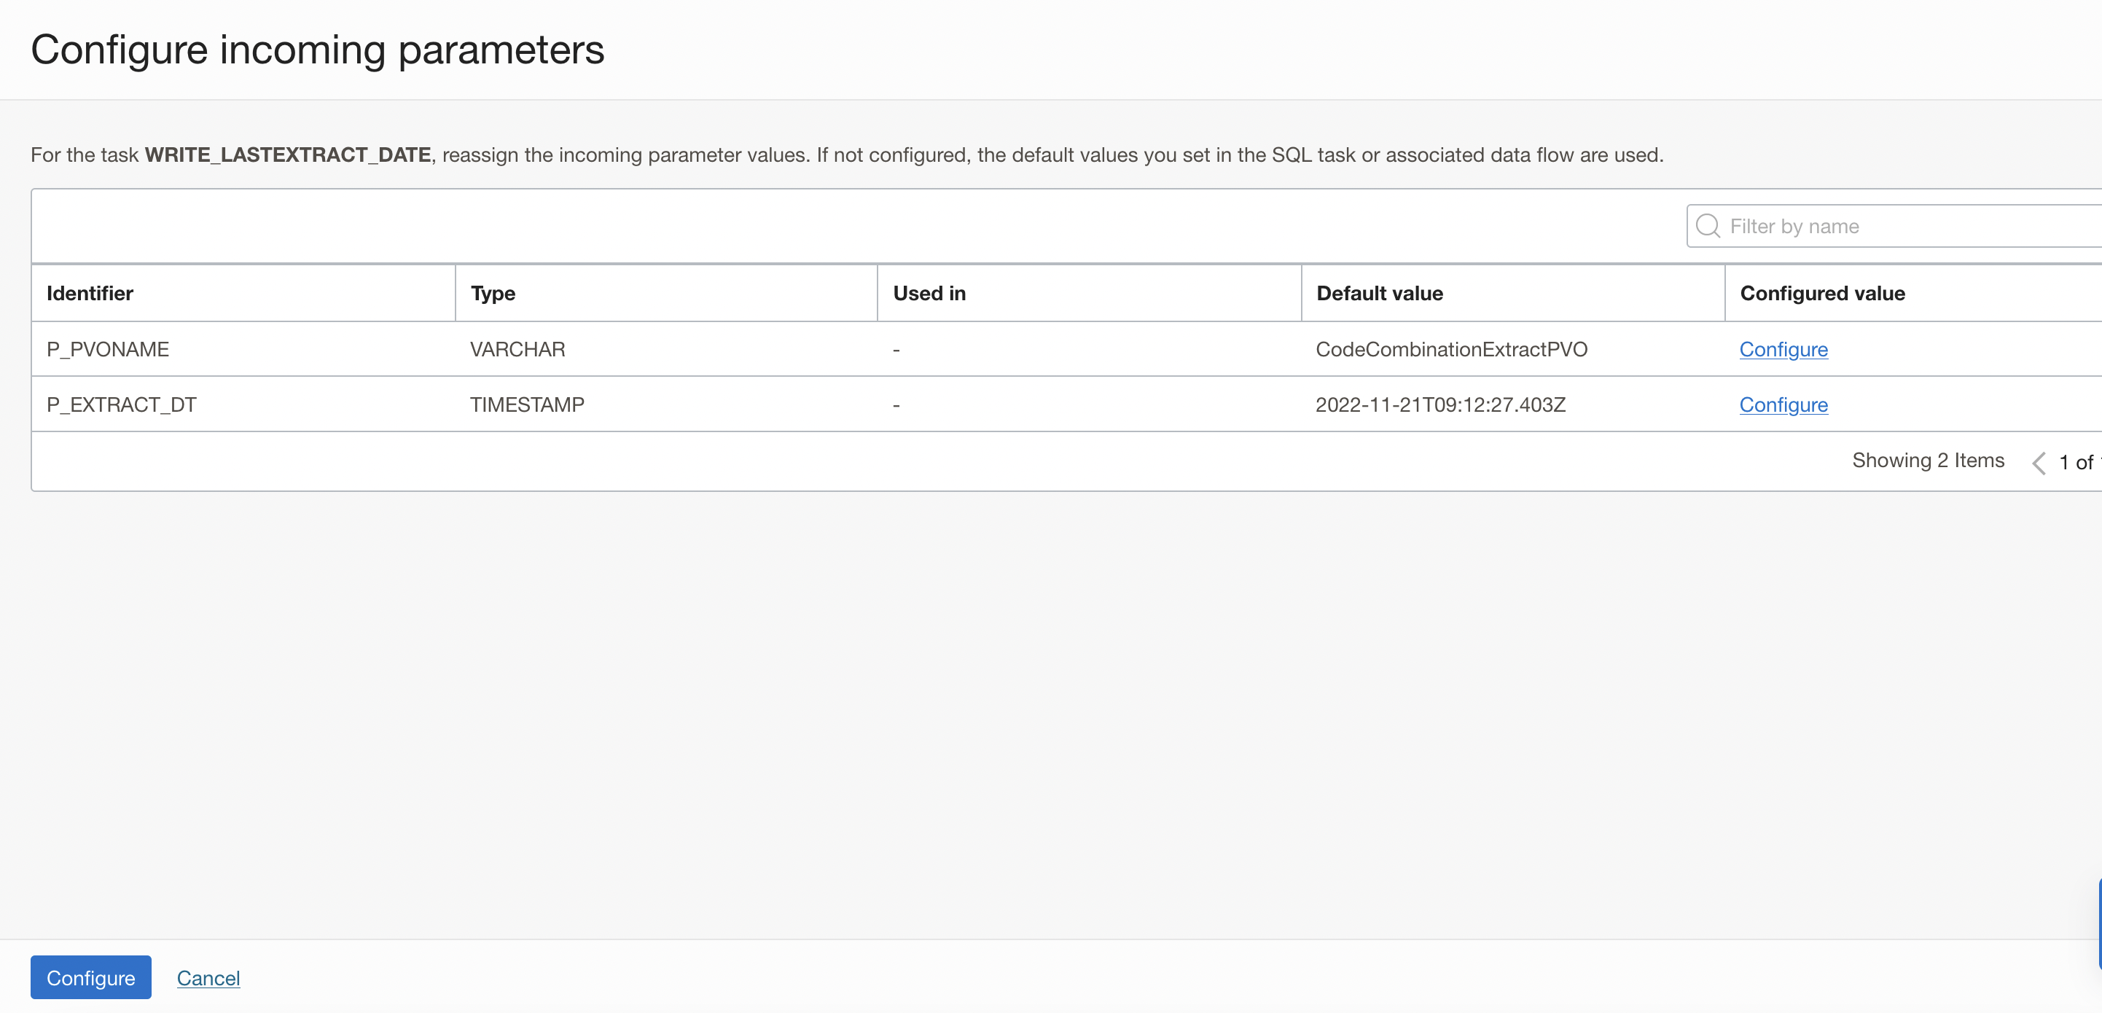The height and width of the screenshot is (1013, 2102).
Task: Open the Configure link for P_PVONAME
Action: (1783, 349)
